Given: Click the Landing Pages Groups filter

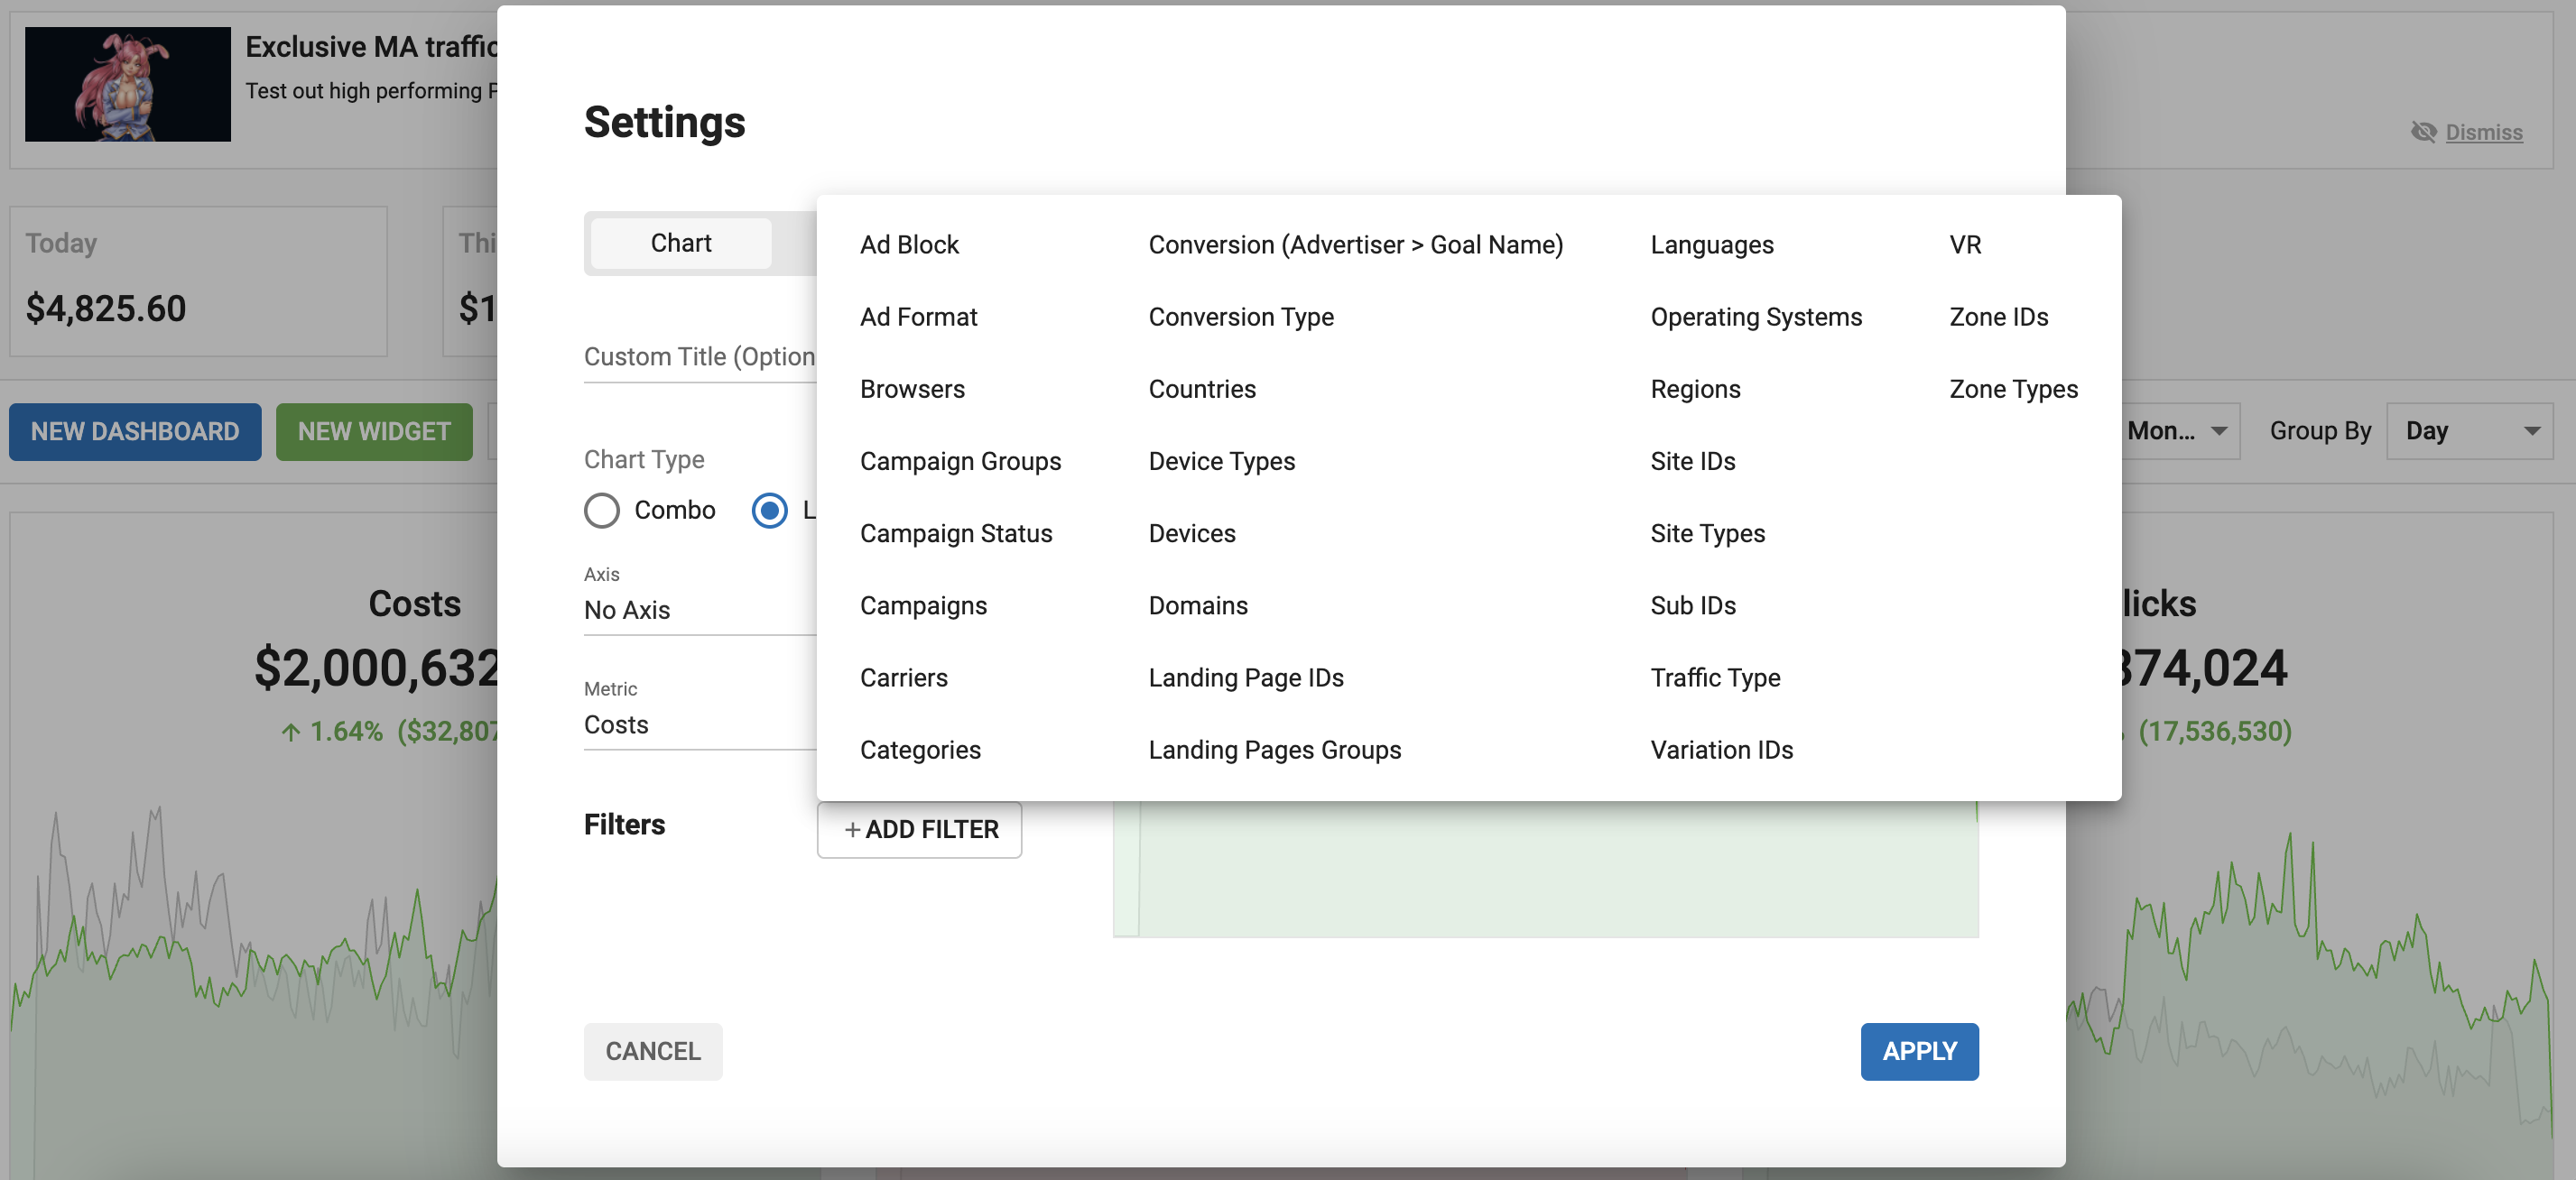Looking at the screenshot, I should [1274, 747].
